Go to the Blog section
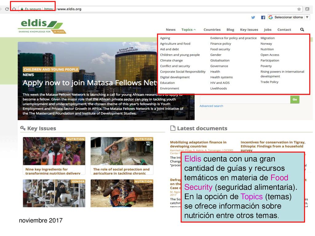This screenshot has height=236, width=315. (230, 30)
